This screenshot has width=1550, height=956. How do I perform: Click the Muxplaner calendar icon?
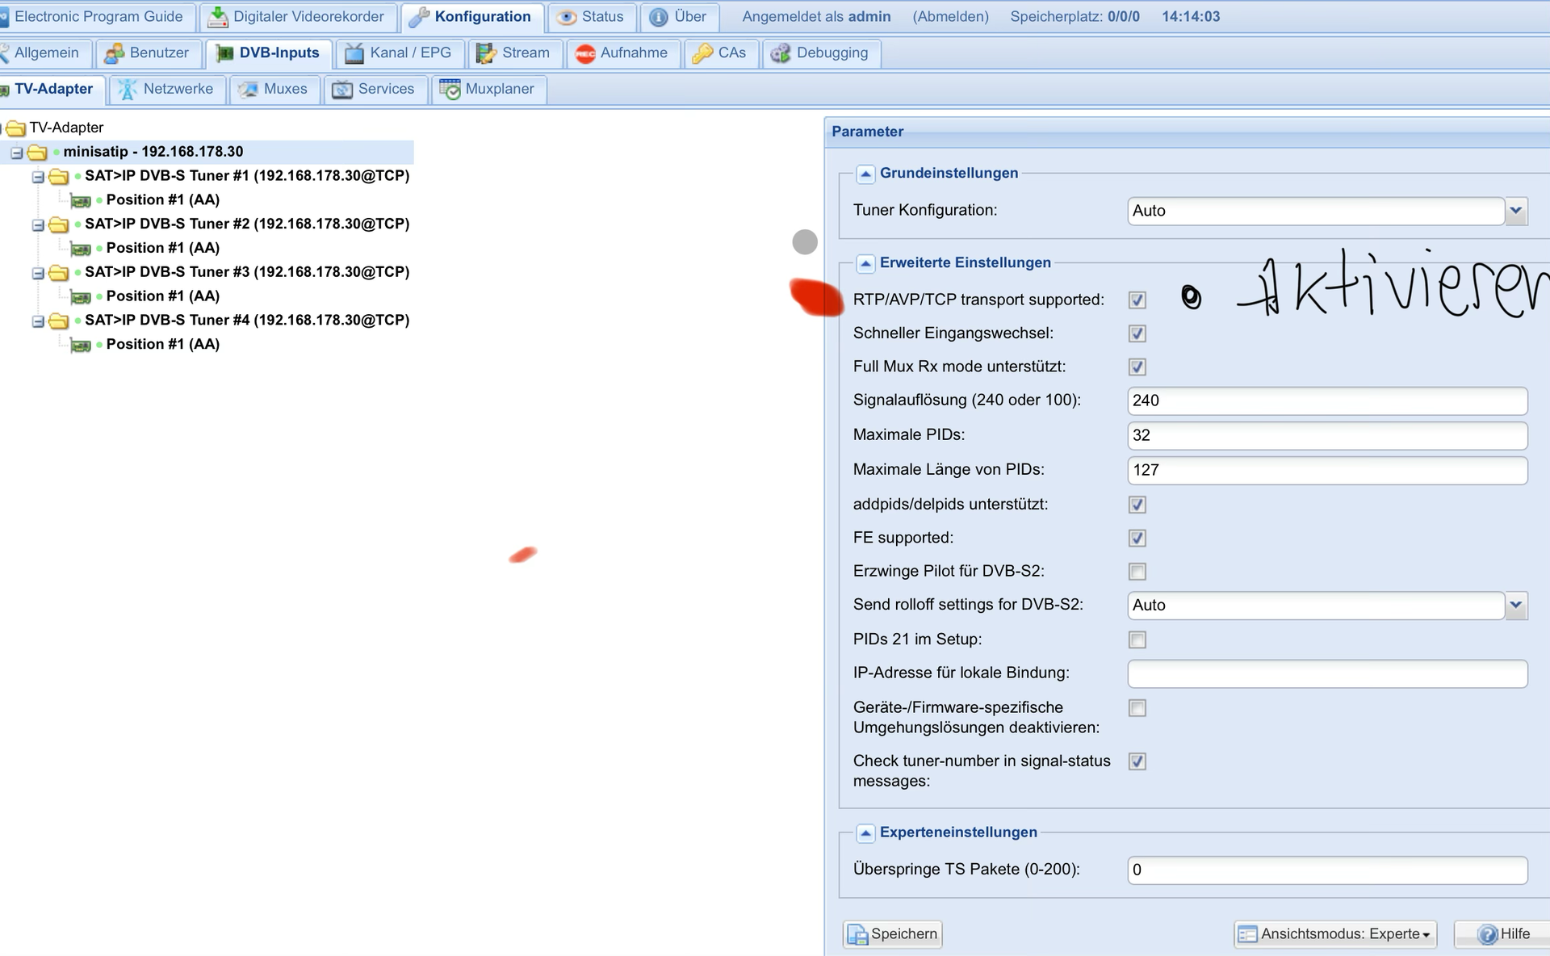click(x=450, y=90)
